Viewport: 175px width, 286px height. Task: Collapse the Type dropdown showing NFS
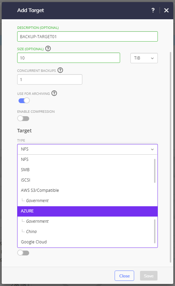pos(87,149)
